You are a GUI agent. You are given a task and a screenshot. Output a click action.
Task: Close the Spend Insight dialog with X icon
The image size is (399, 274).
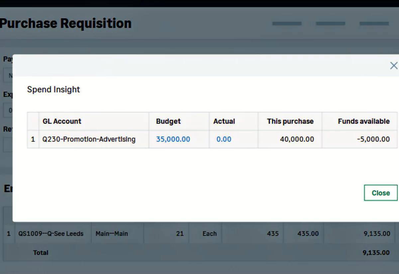393,66
